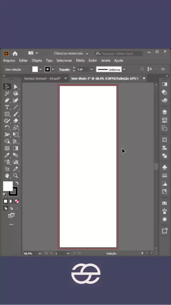Select the Direct Selection tool
Image resolution: width=171 pixels, height=305 pixels.
[x=16, y=87]
